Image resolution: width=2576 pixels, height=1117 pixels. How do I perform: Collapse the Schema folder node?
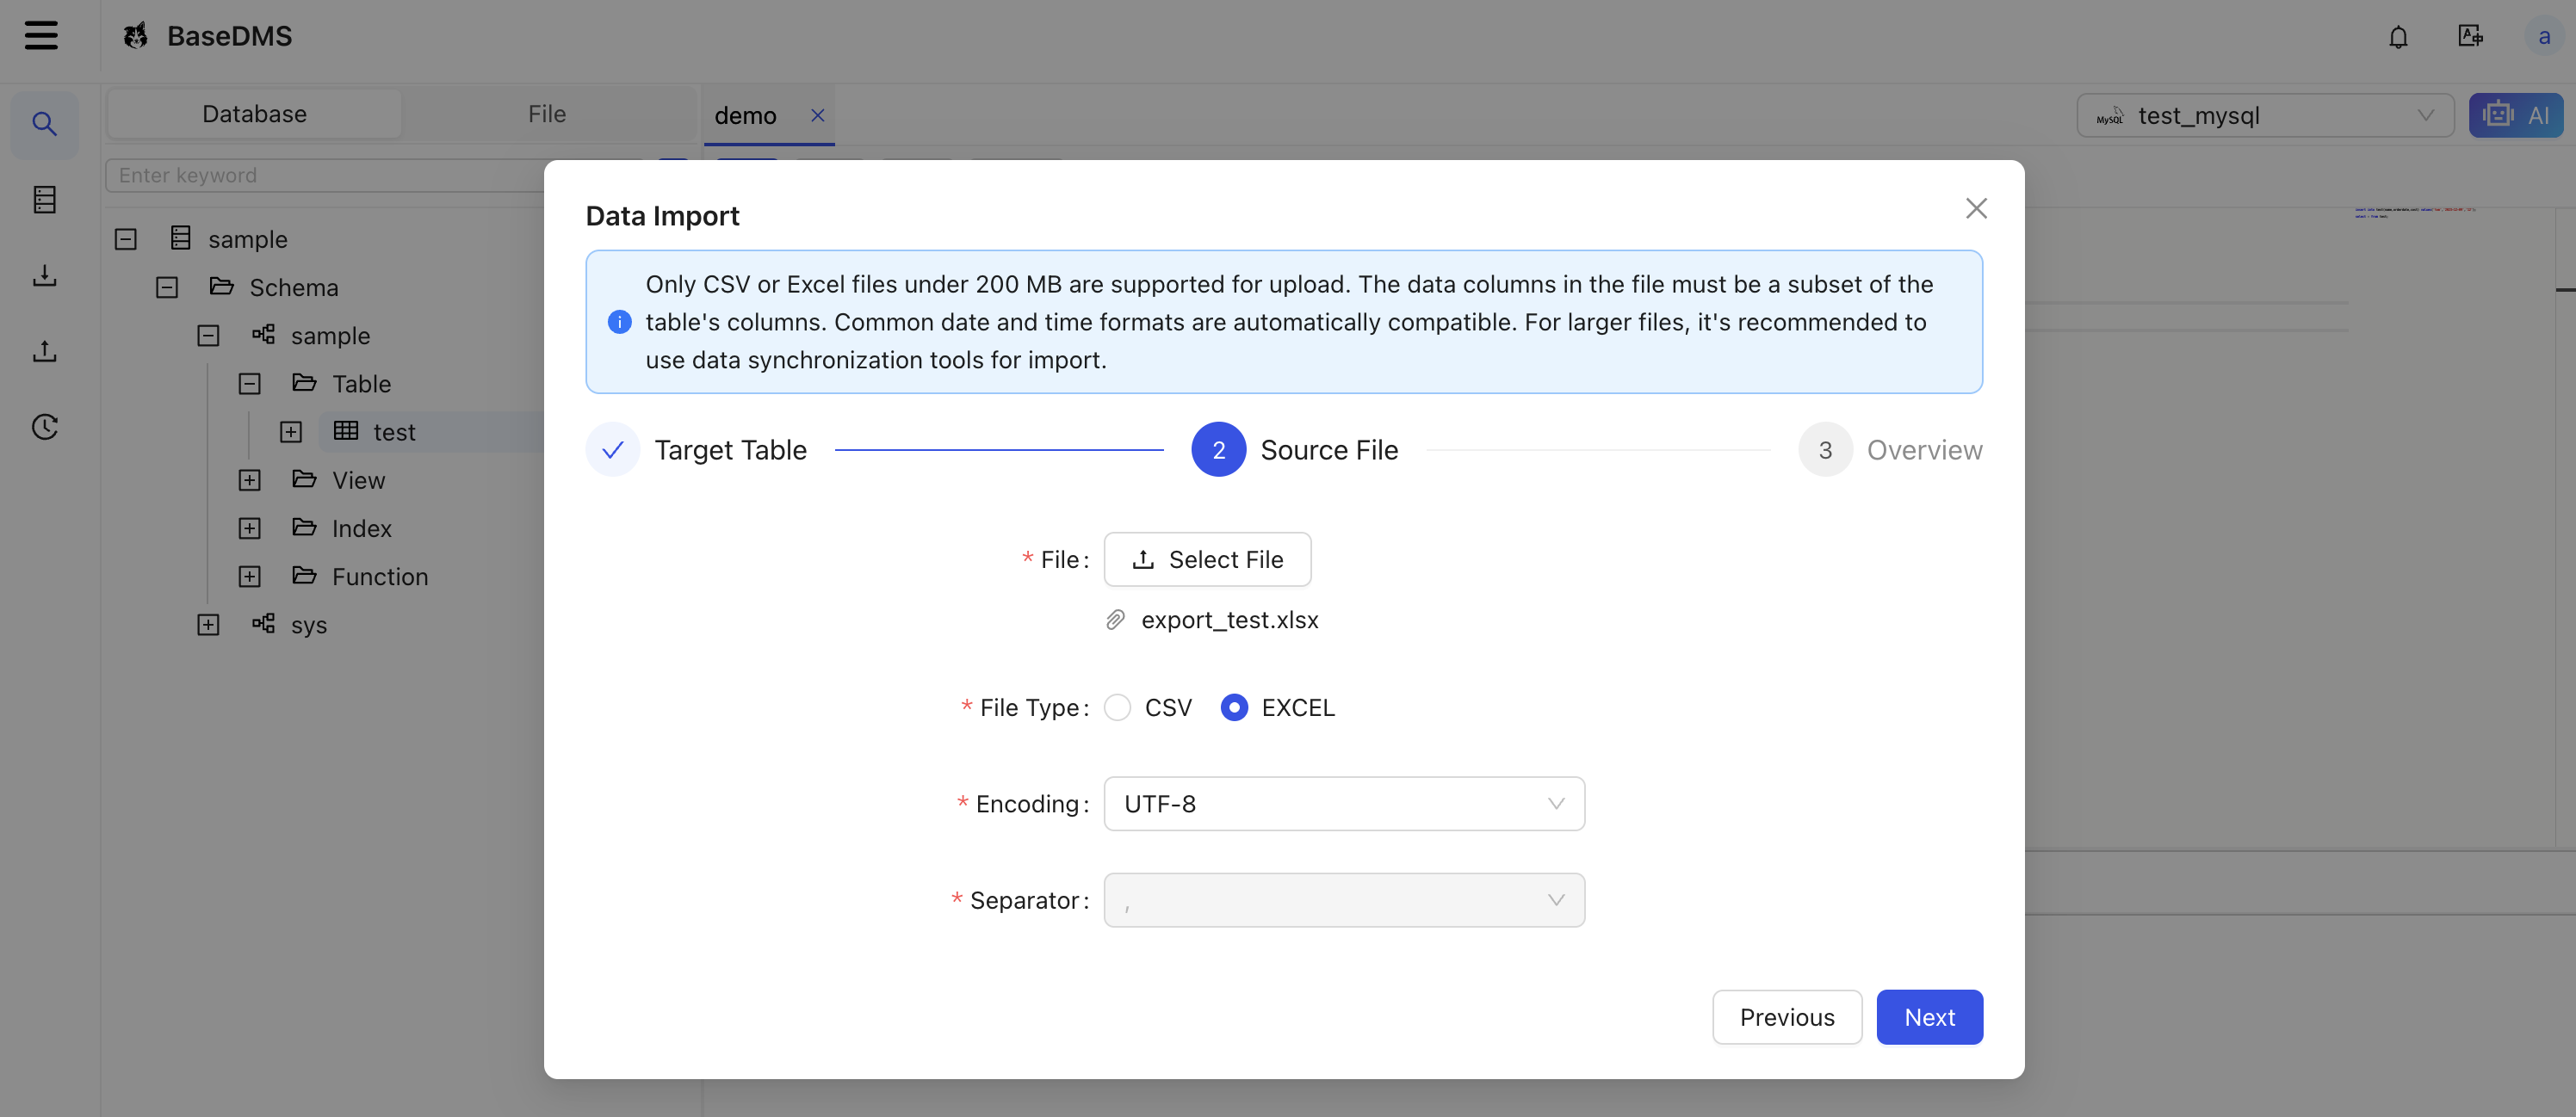click(x=167, y=287)
